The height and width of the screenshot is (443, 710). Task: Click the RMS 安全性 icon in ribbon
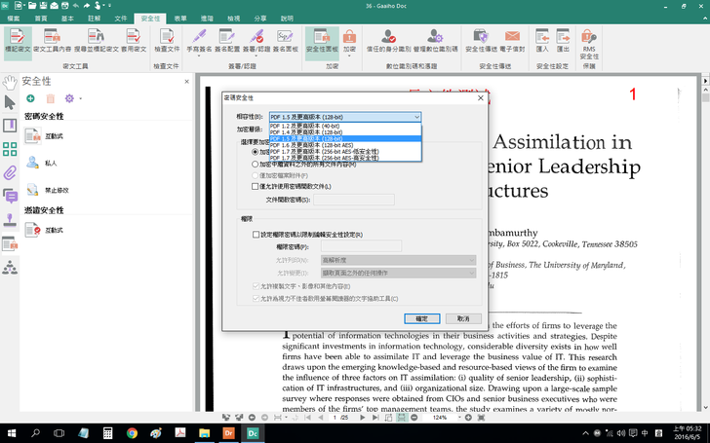589,39
